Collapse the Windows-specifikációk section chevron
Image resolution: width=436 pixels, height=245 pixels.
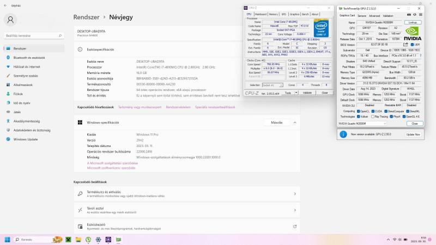[x=295, y=122]
